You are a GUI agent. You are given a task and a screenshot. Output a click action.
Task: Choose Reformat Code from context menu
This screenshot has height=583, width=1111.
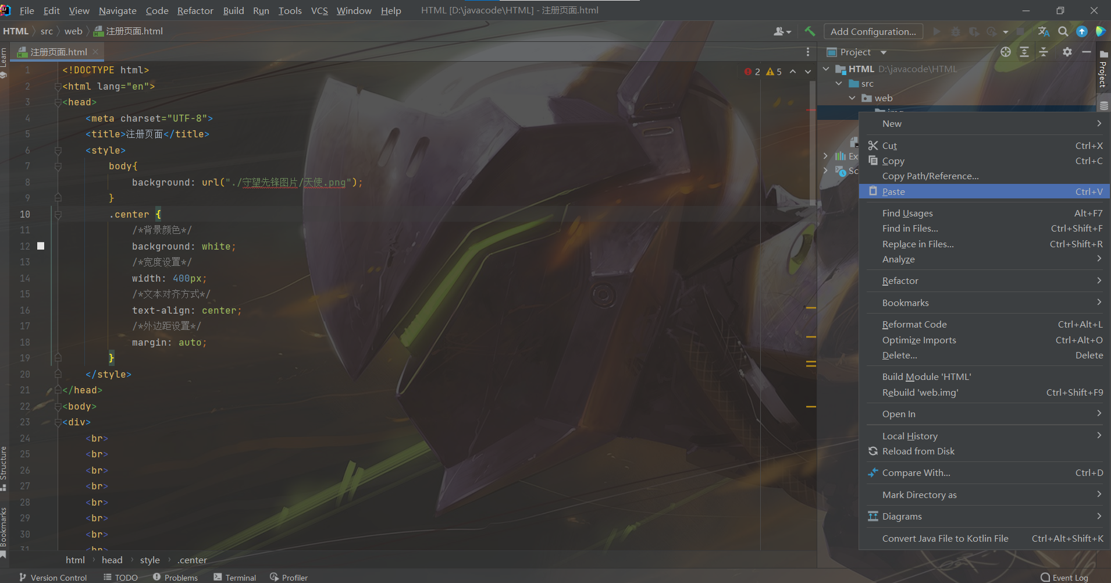coord(984,324)
